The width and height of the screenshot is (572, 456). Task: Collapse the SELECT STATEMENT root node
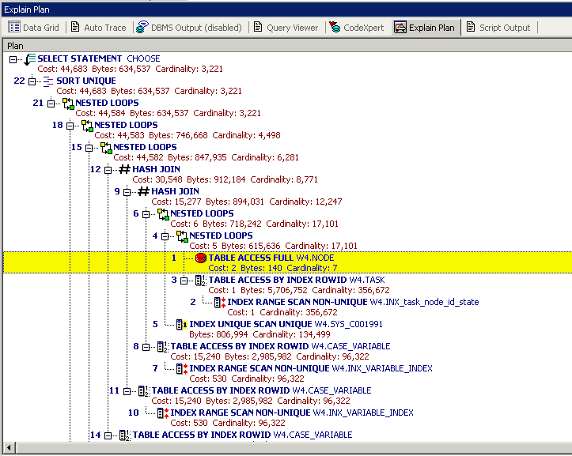13,58
